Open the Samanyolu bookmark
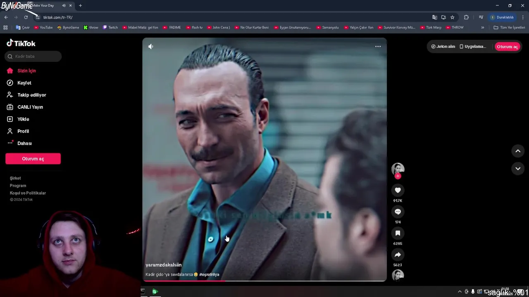The height and width of the screenshot is (297, 529). [327, 28]
